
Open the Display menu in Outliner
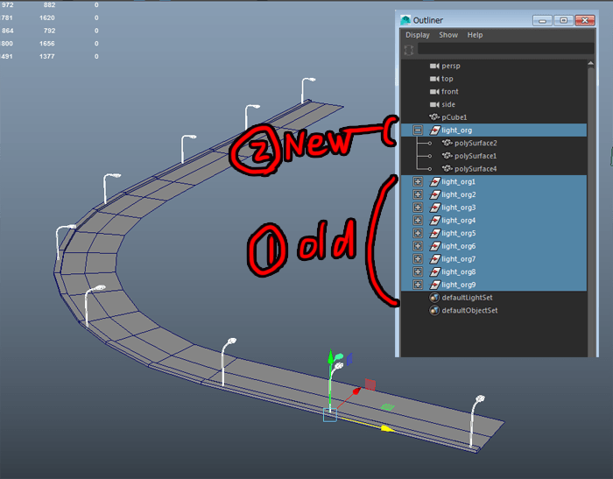coord(417,35)
